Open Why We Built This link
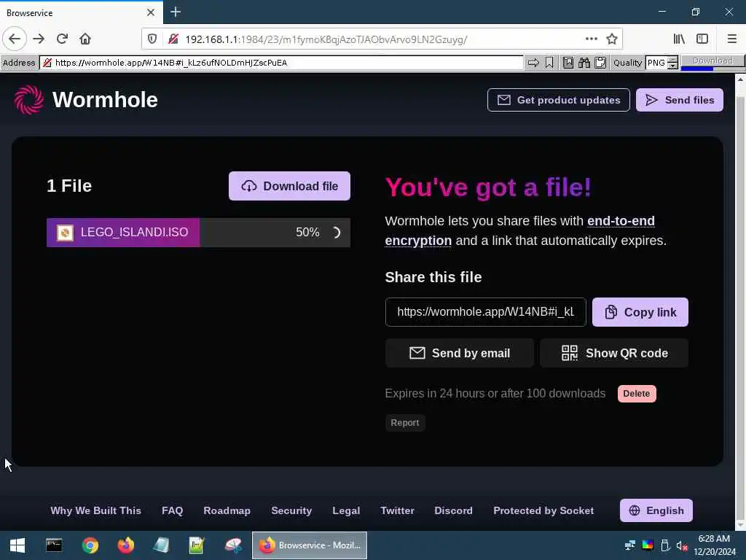The image size is (746, 560). pos(95,510)
